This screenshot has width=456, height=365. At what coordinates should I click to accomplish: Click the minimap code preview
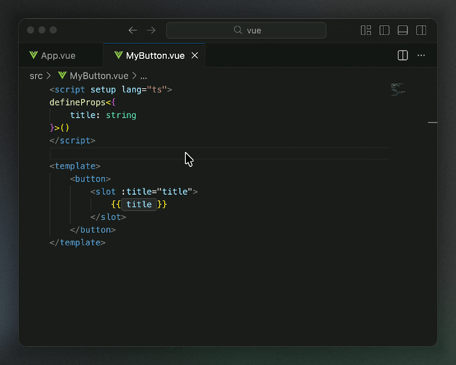click(398, 89)
